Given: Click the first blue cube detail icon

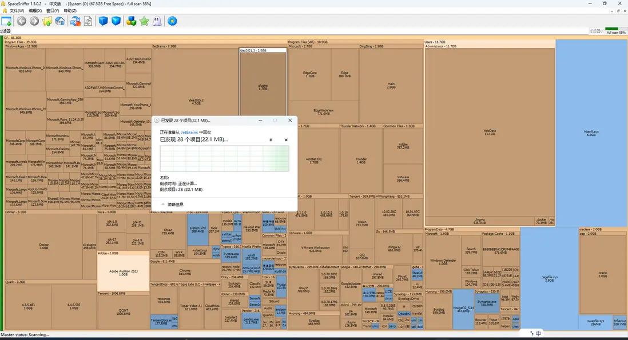Looking at the screenshot, I should point(104,21).
